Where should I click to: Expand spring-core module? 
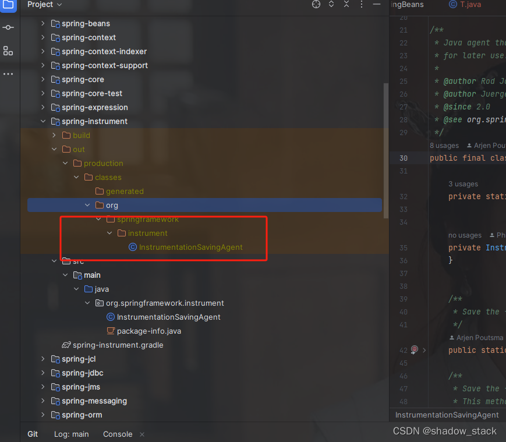click(43, 79)
